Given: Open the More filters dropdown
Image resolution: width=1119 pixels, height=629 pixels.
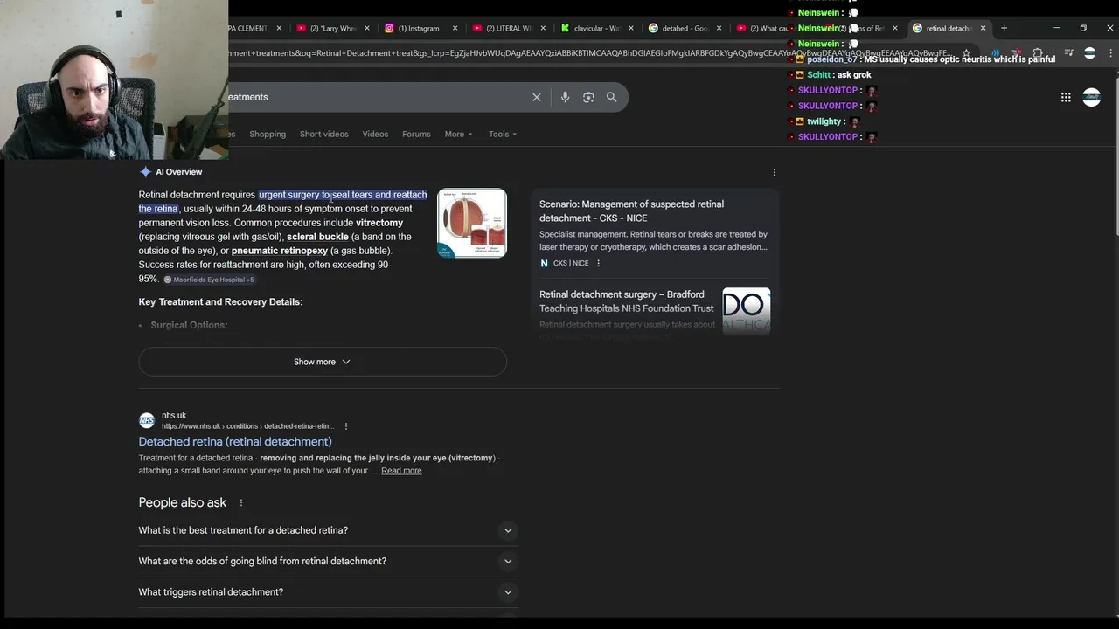Looking at the screenshot, I should tap(458, 134).
